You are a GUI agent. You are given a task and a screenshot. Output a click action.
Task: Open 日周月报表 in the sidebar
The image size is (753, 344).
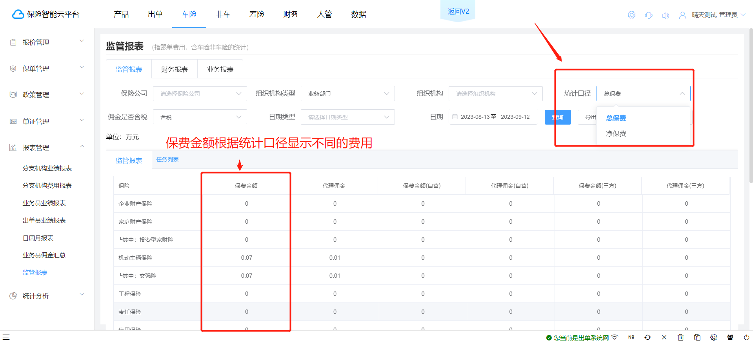coord(38,238)
